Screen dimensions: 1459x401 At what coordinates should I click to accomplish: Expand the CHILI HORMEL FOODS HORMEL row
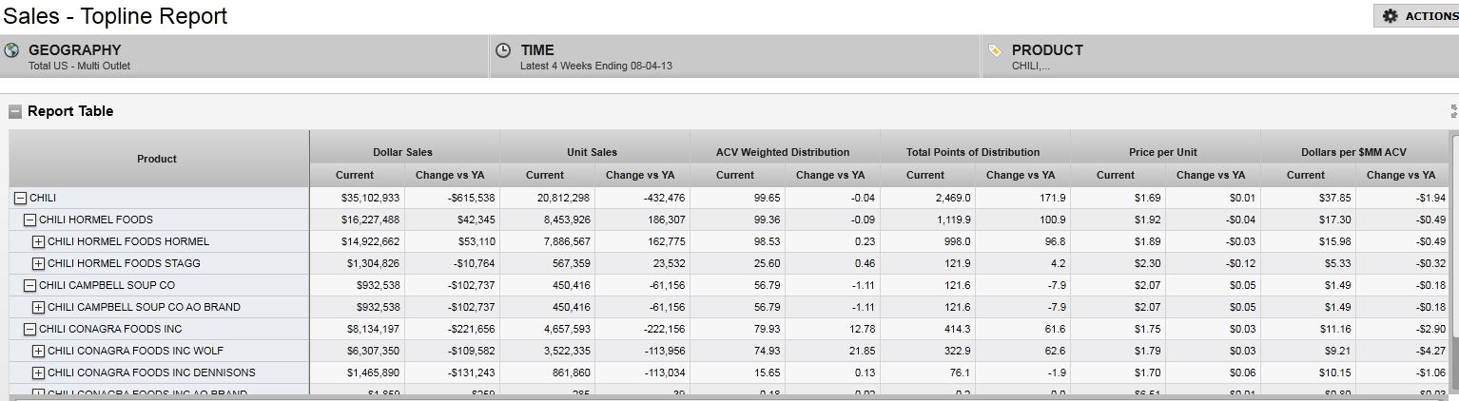tap(38, 241)
